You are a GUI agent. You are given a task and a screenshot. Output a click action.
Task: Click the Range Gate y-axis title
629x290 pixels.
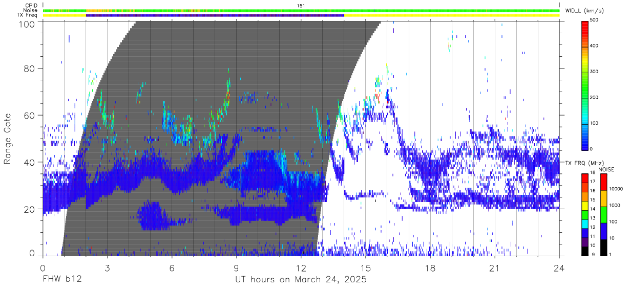8,139
